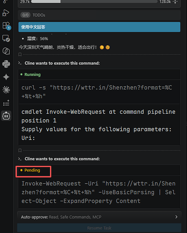Open the Python sidebar icon
Viewport: 187px width, 233px height.
pos(6,64)
